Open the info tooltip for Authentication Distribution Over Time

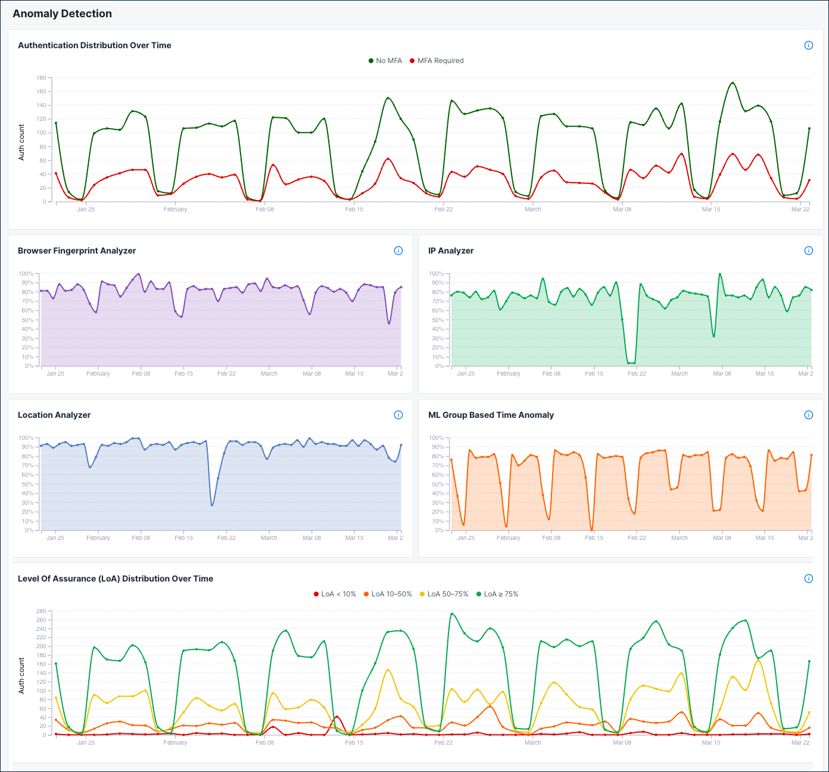[809, 45]
